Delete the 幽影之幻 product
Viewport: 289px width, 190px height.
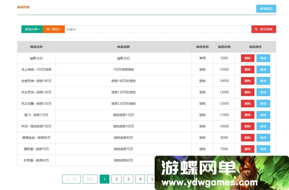pyautogui.click(x=247, y=58)
